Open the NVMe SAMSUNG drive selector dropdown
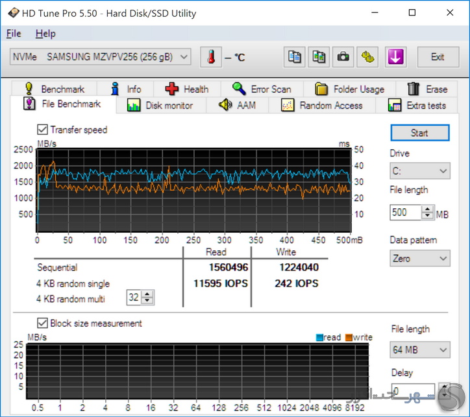The image size is (470, 417). pyautogui.click(x=101, y=57)
